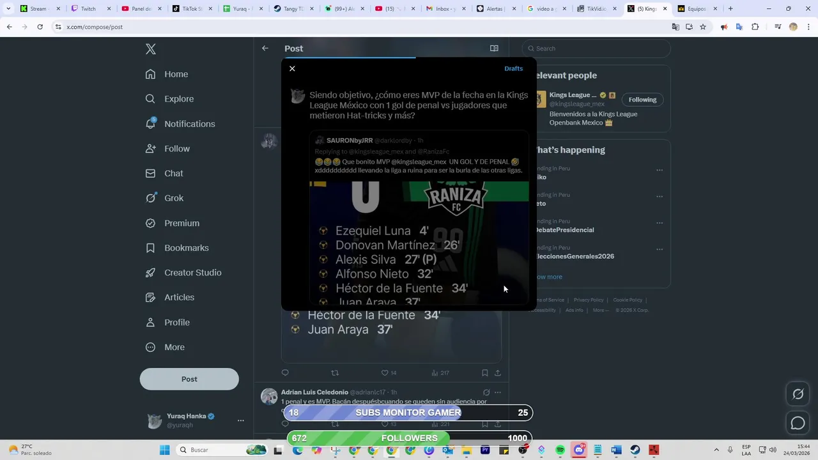
Task: Click the floating Grok button at bottom right
Action: coord(798,394)
